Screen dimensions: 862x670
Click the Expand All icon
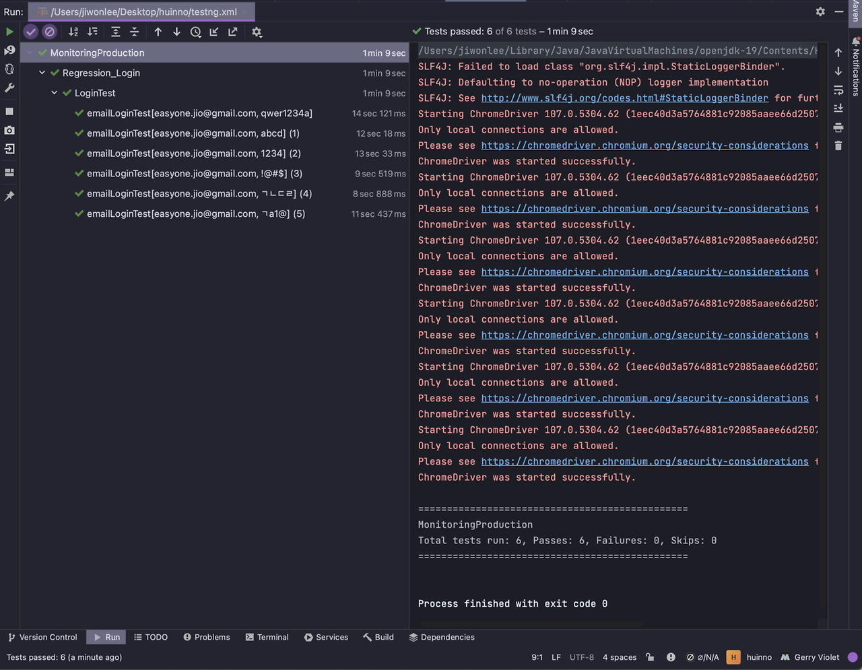(x=116, y=32)
